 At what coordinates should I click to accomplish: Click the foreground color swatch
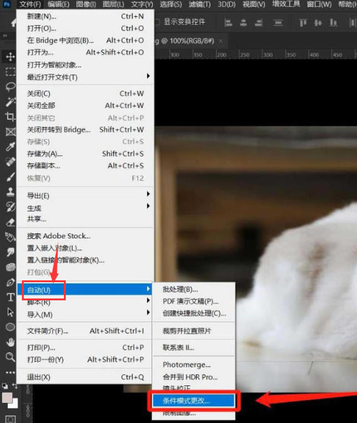coord(7,398)
